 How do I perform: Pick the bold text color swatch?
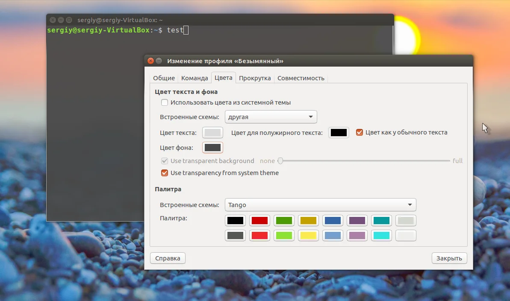pyautogui.click(x=339, y=132)
